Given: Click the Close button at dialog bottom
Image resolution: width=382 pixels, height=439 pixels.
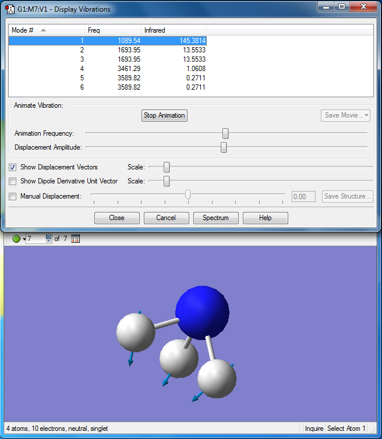Looking at the screenshot, I should tap(117, 218).
